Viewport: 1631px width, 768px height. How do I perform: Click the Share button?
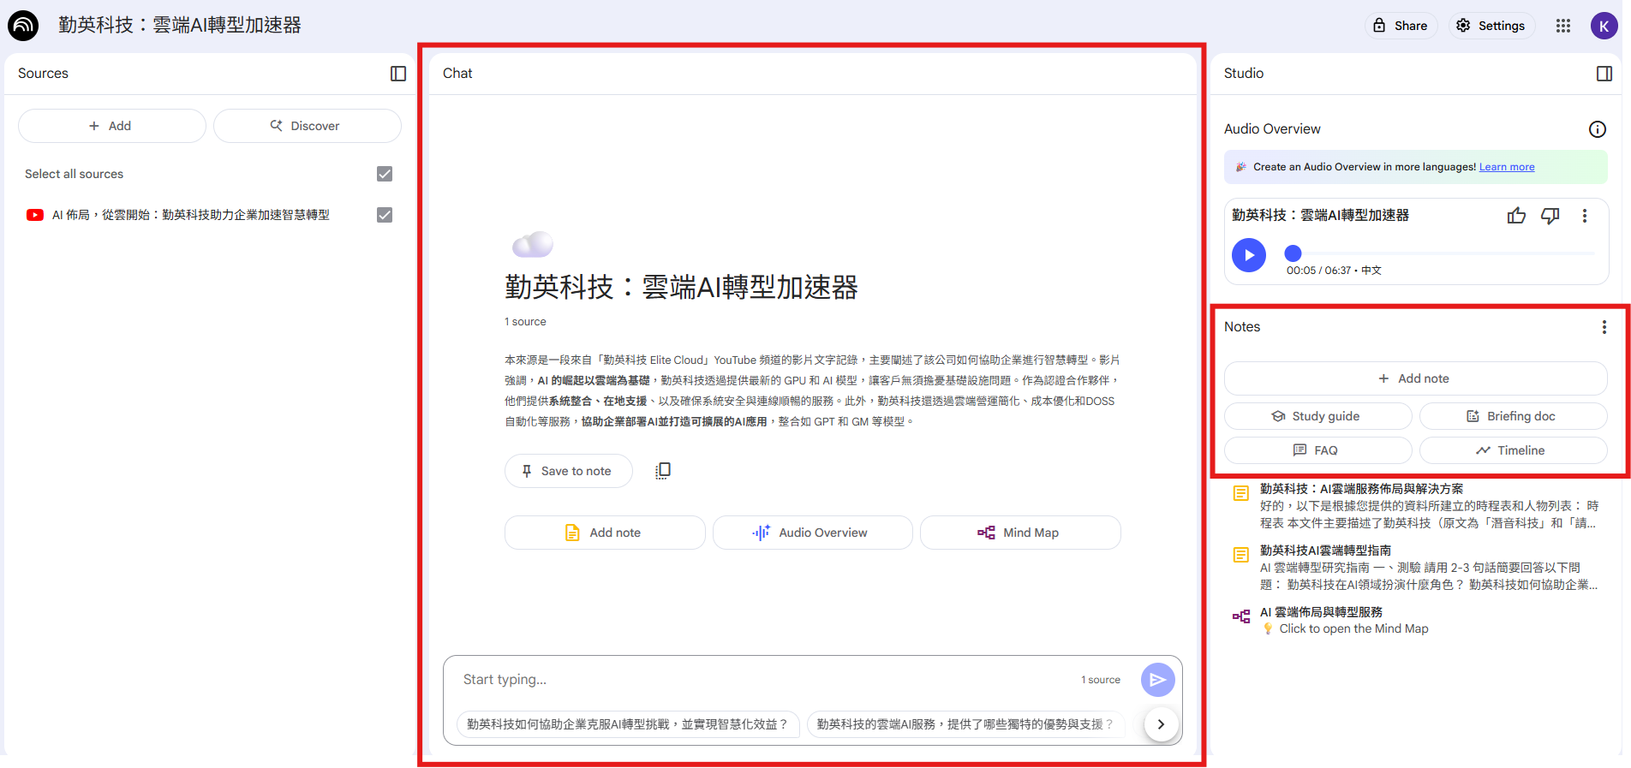(x=1401, y=26)
